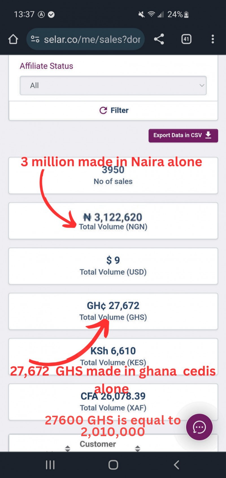This screenshot has height=478, width=226.
Task: Select the No of sales card
Action: 113,175
